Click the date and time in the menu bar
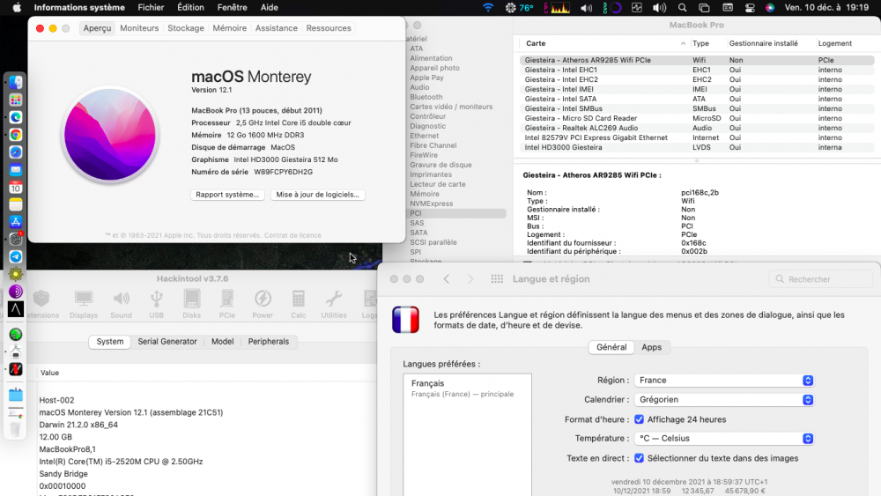The height and width of the screenshot is (496, 881). pyautogui.click(x=826, y=7)
